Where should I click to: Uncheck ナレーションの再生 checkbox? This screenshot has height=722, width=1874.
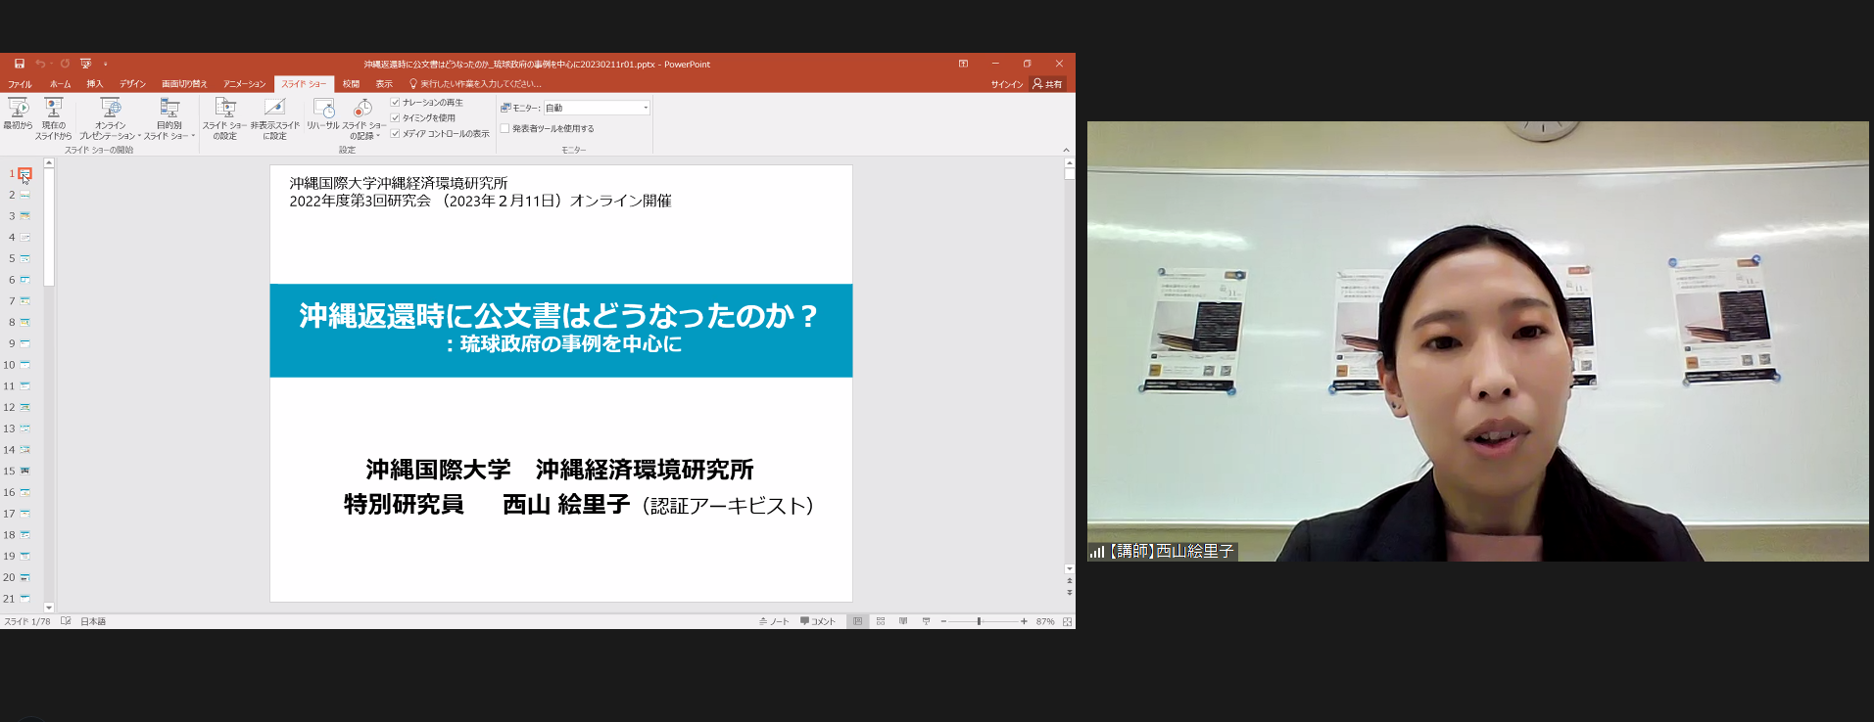[x=395, y=102]
